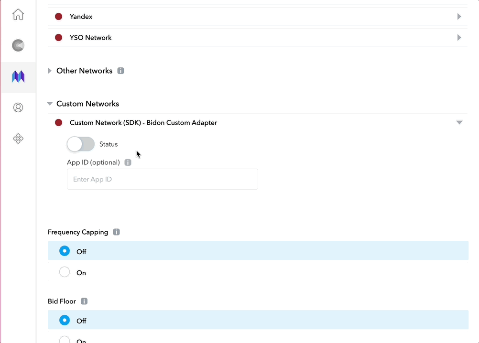Click red status dot beside Custom Network (SDK)

pos(58,123)
